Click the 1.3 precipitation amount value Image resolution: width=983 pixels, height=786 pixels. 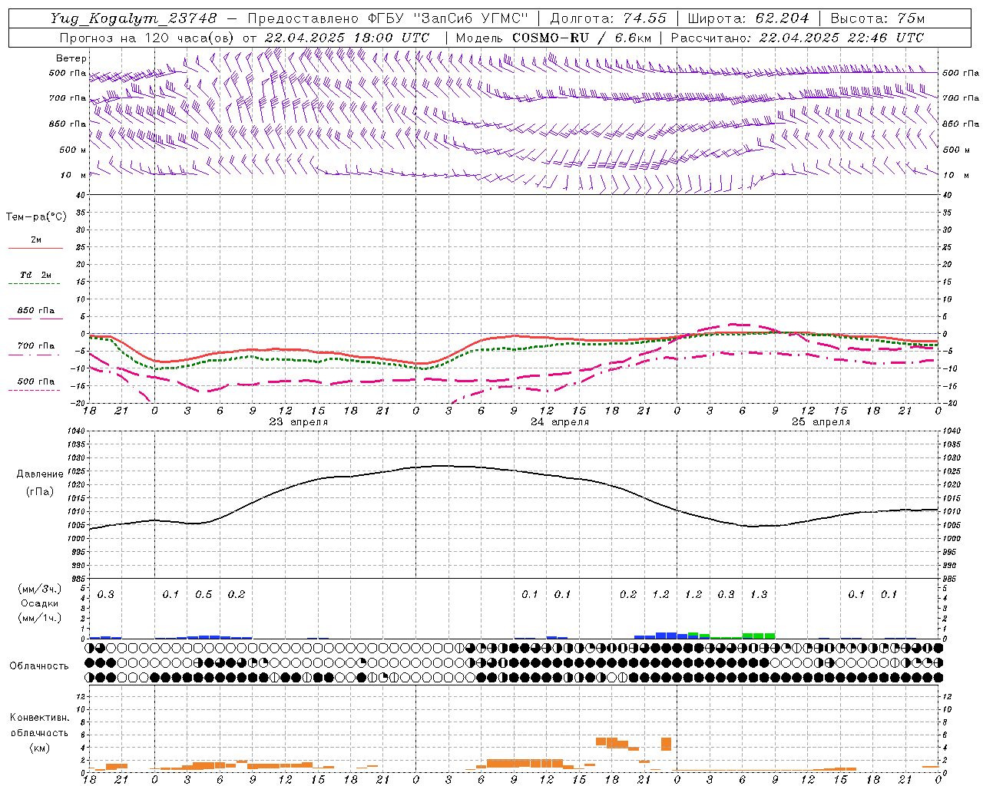tap(759, 595)
